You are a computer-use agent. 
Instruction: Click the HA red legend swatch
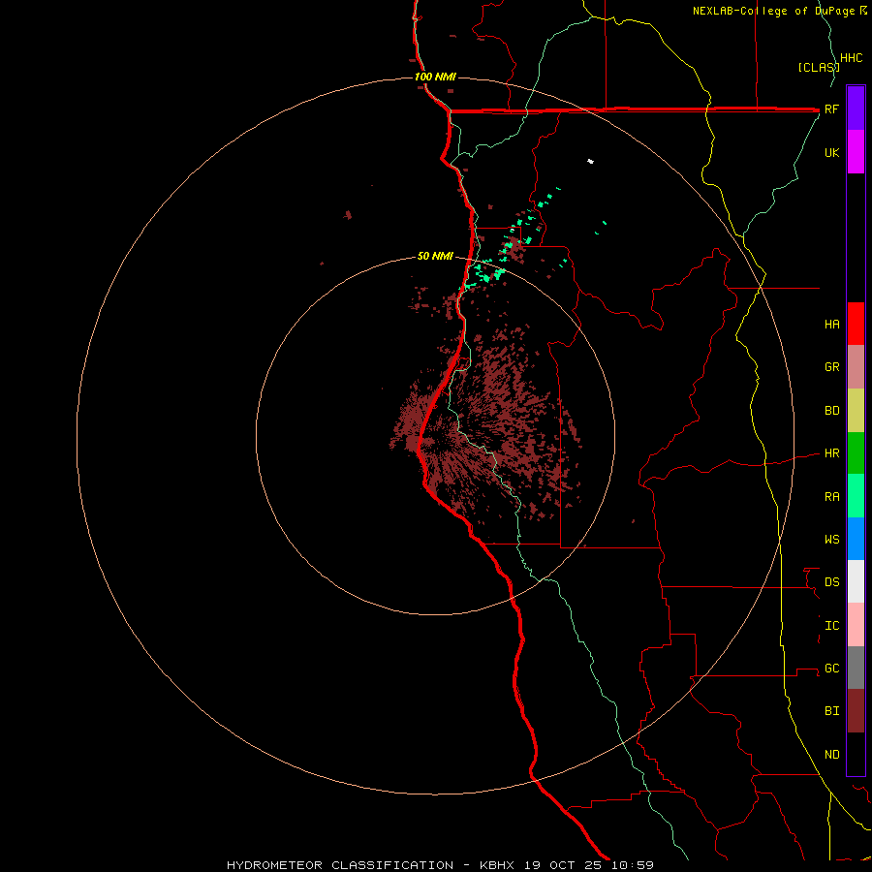(856, 324)
